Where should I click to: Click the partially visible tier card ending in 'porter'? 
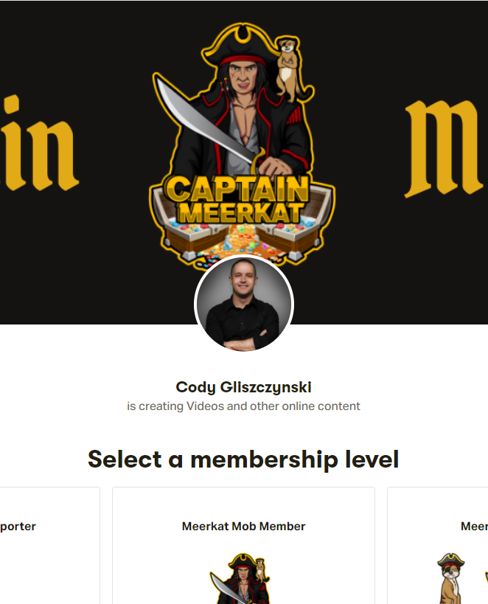tap(49, 546)
